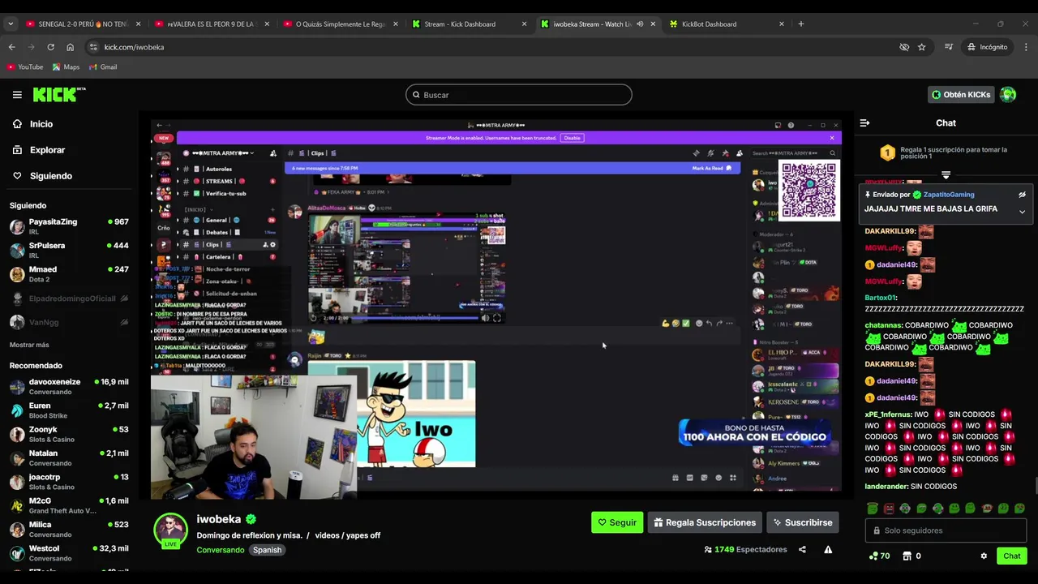
Task: Click the browser home button
Action: (70, 47)
